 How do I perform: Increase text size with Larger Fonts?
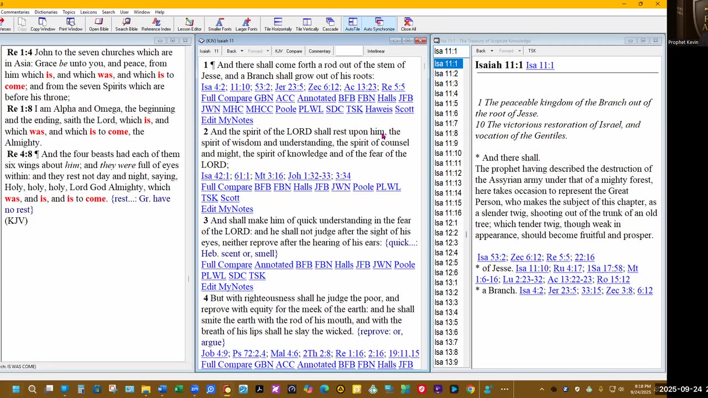pyautogui.click(x=246, y=24)
